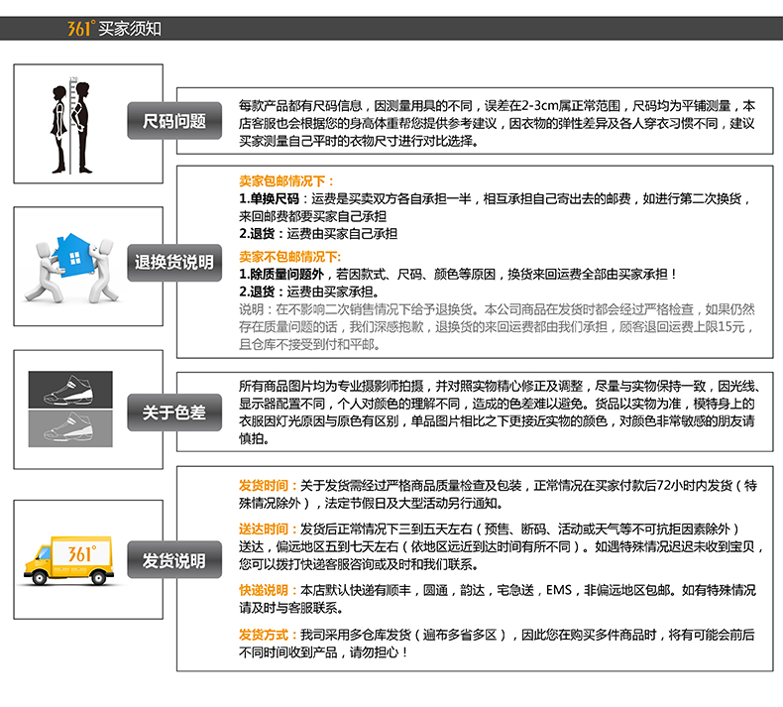Click the 请勿担心 closing line

(x=323, y=652)
